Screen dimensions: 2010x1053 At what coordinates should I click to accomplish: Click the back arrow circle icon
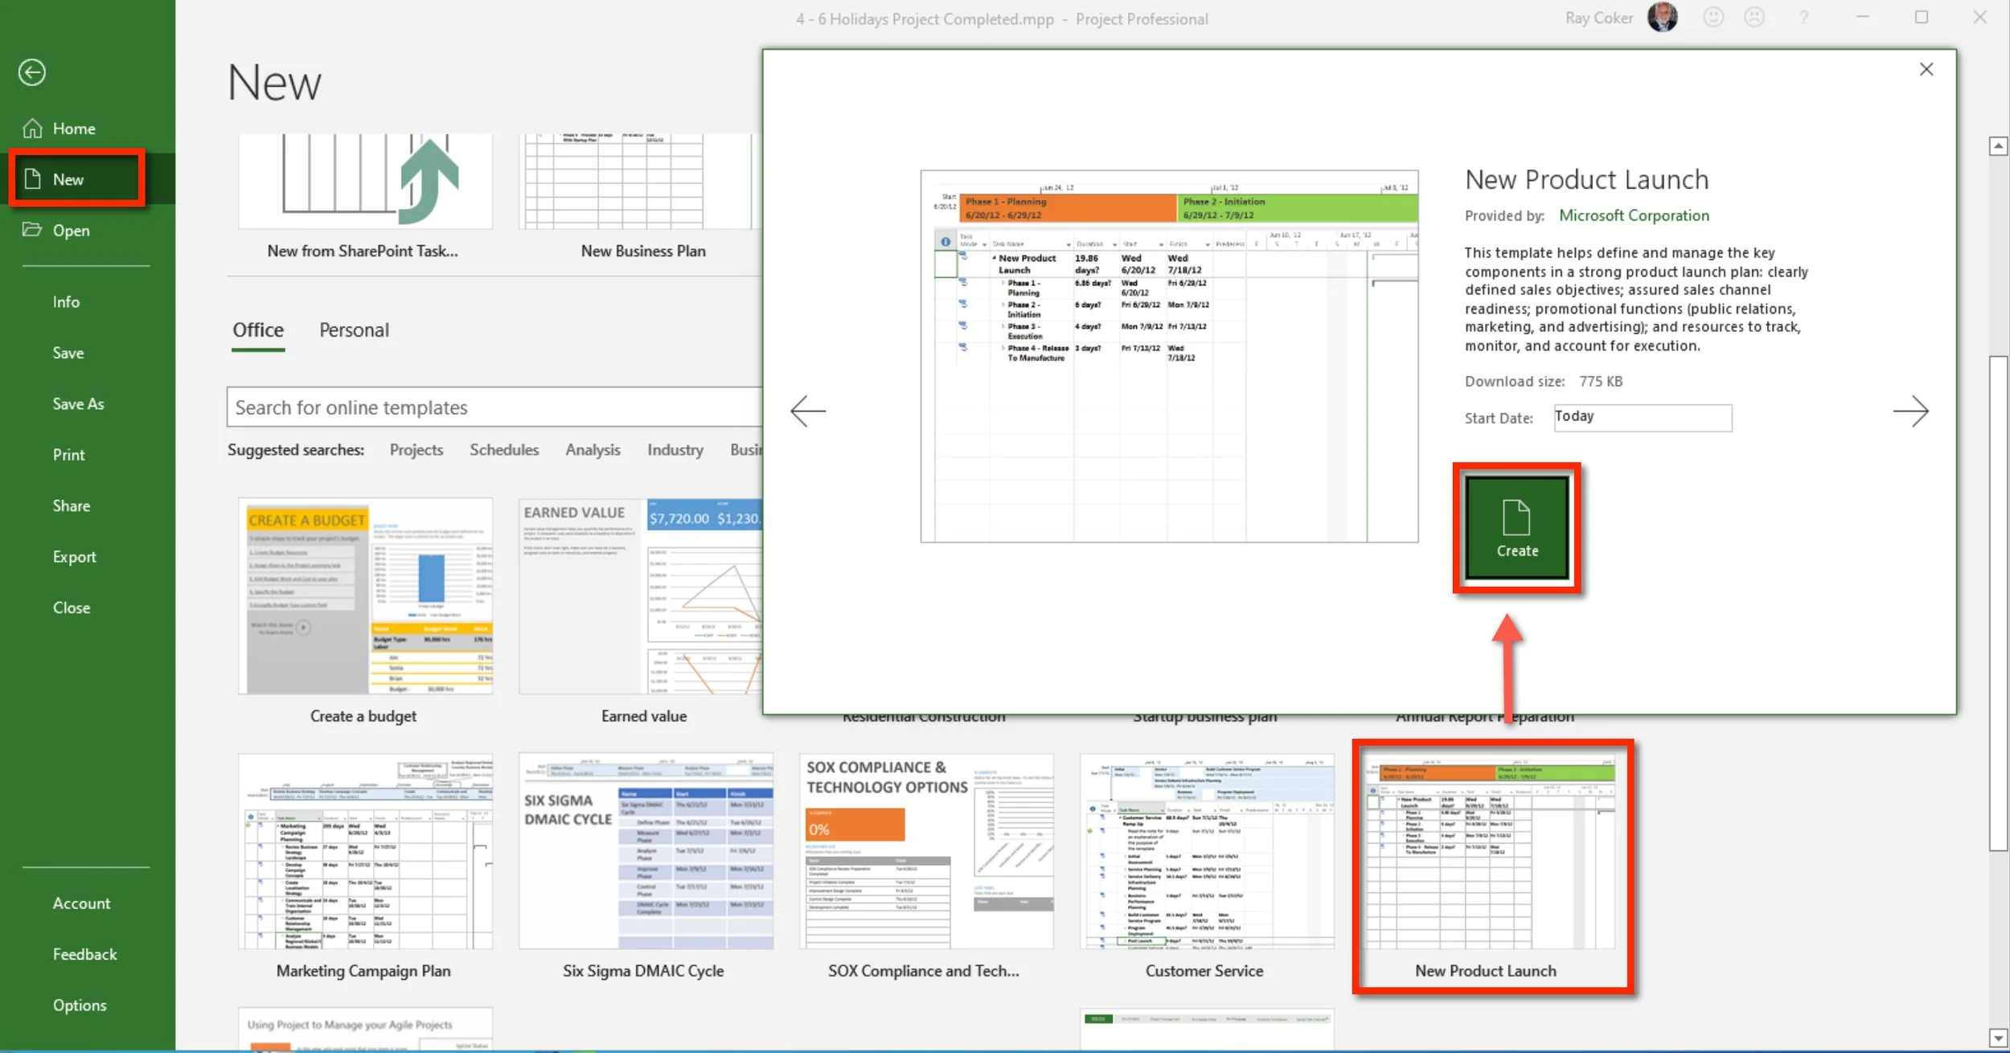pos(32,73)
